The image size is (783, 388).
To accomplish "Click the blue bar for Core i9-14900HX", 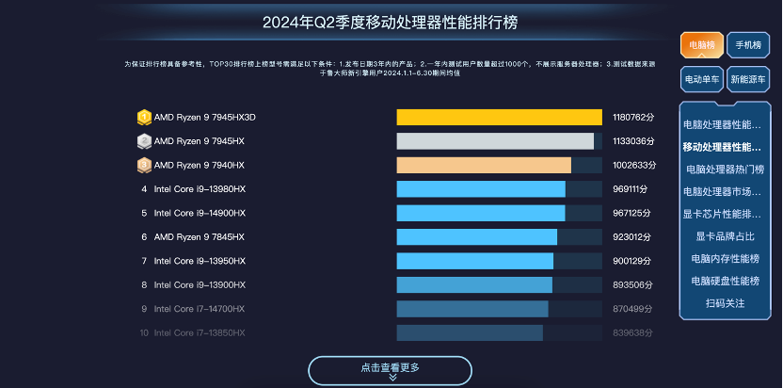I will [x=481, y=213].
